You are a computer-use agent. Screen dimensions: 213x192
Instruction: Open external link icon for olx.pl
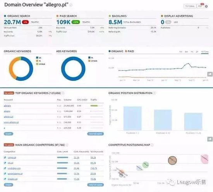tap(5, 163)
